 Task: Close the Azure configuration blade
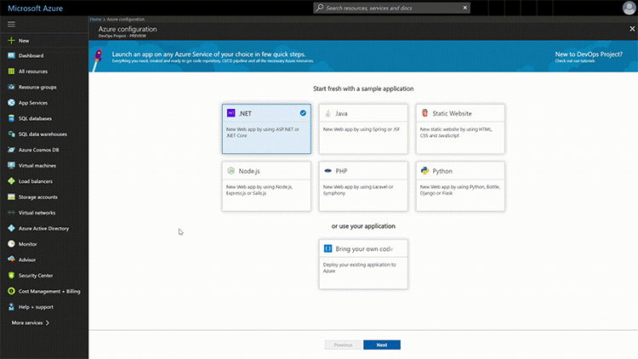pos(632,29)
